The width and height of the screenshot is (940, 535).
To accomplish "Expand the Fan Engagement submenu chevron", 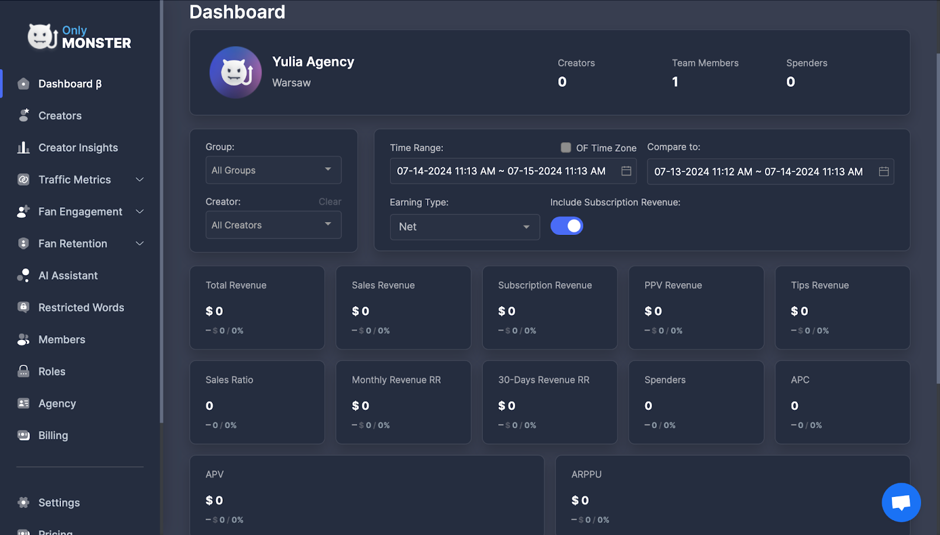I will coord(140,211).
